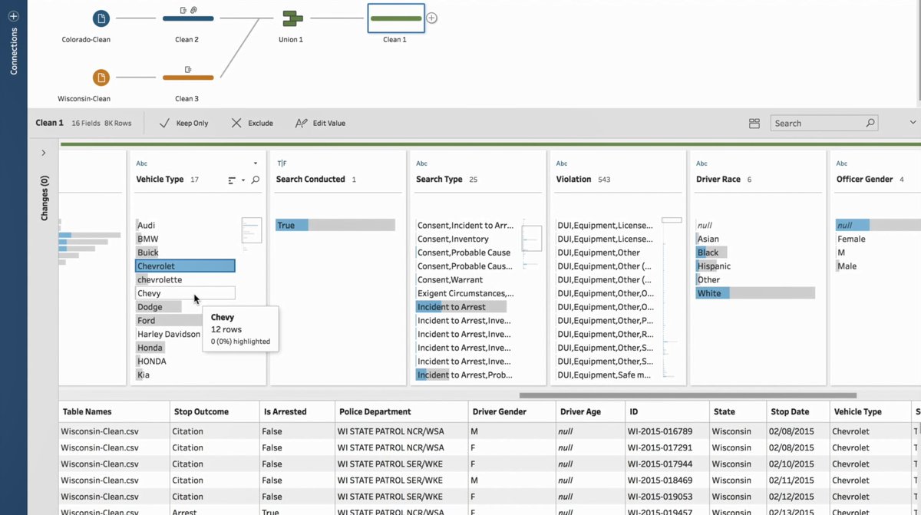Select the Chevy value

click(185, 293)
